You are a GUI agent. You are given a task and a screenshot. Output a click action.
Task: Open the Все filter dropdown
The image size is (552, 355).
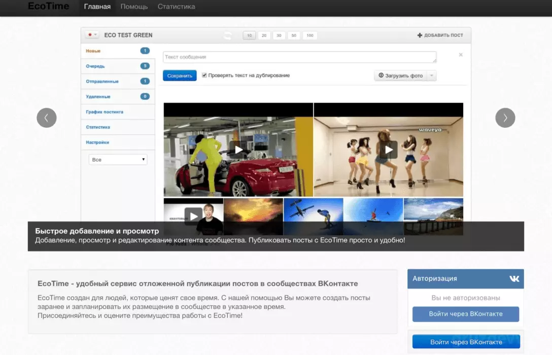pyautogui.click(x=118, y=159)
